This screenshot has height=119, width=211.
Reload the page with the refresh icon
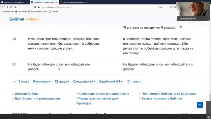coord(11,7)
